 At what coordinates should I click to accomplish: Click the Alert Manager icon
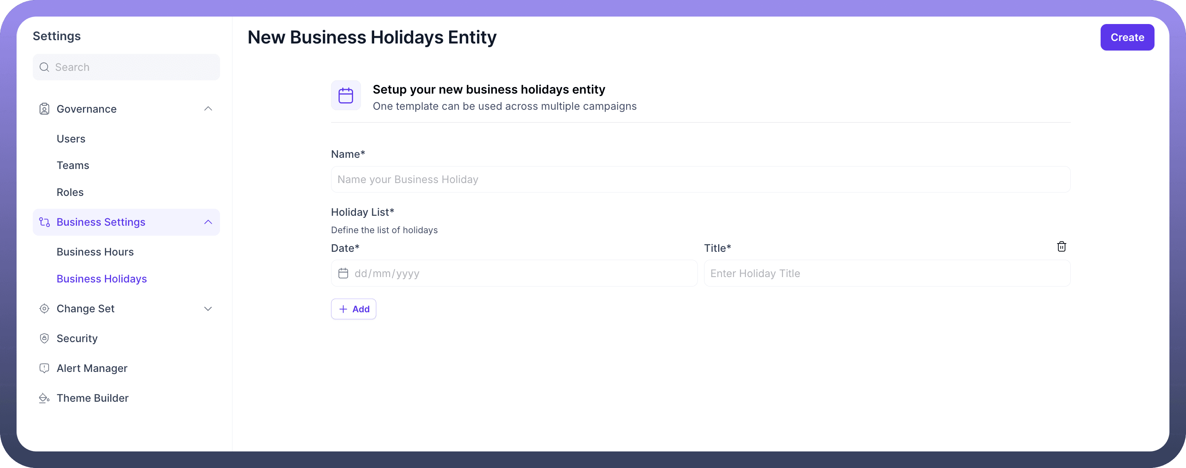point(44,368)
